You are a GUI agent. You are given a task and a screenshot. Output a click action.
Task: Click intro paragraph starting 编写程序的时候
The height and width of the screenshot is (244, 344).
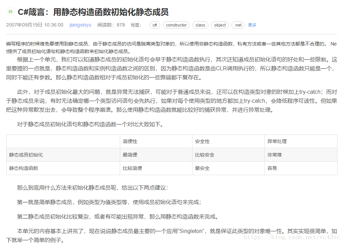point(171,48)
